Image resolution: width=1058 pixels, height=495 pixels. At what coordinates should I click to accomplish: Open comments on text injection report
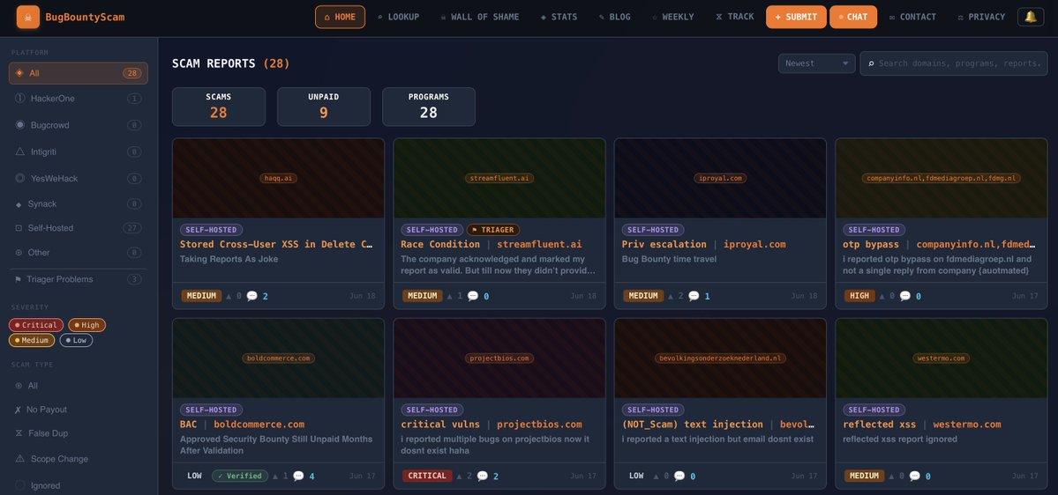pyautogui.click(x=685, y=477)
